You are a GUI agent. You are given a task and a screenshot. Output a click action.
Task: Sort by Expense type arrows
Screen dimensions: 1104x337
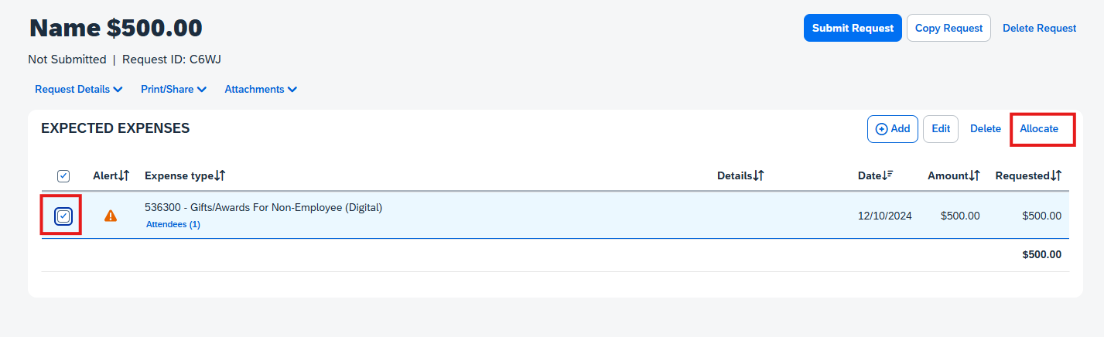[x=220, y=176]
